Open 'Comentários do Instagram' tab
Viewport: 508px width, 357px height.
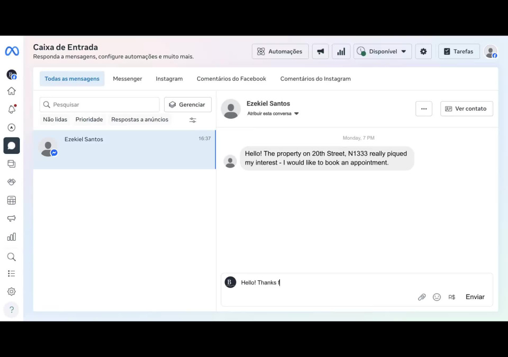pyautogui.click(x=315, y=79)
